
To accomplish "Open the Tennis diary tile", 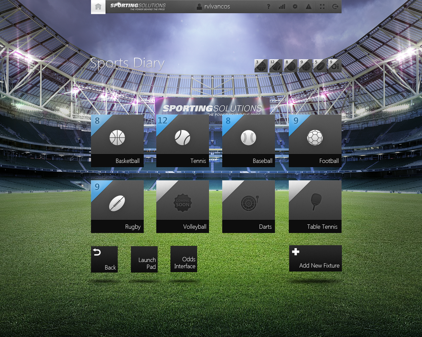I will point(183,141).
